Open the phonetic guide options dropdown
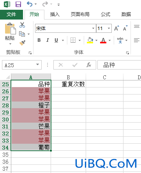 pyautogui.click(x=126, y=40)
